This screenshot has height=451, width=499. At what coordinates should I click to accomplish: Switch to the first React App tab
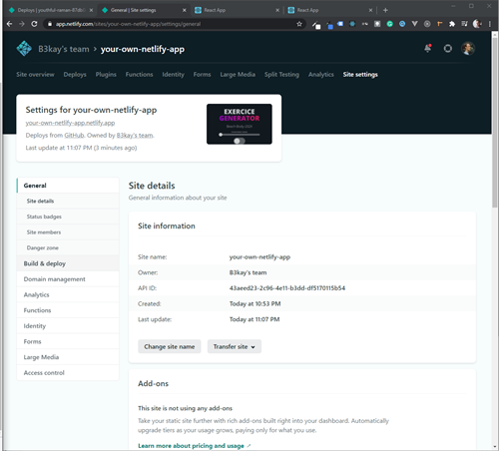237,10
